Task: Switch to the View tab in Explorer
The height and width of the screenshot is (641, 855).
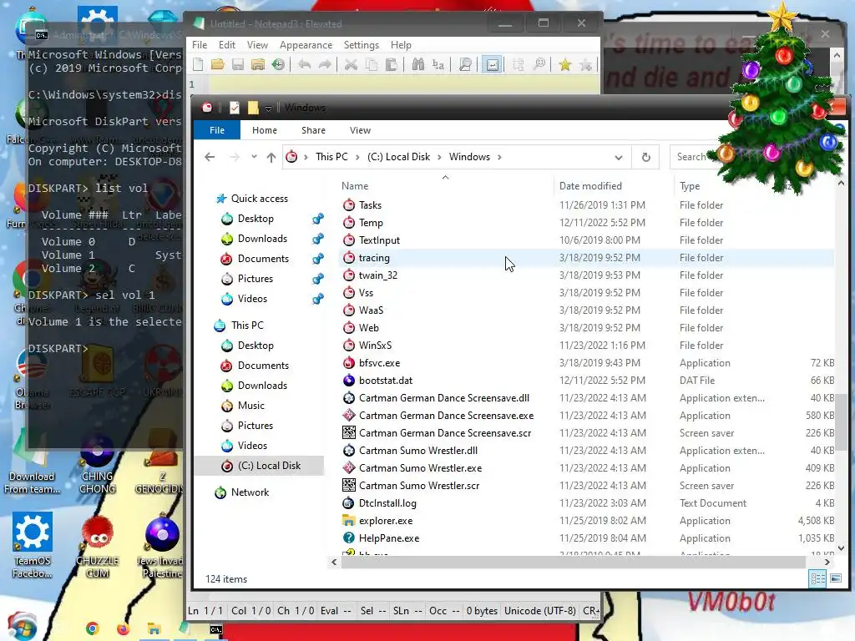Action: 360,130
